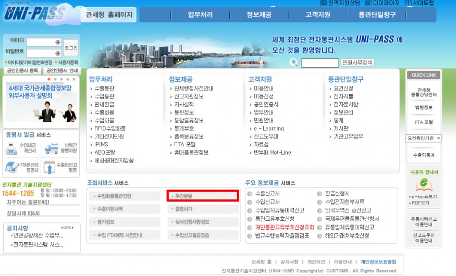
Task: Focus the 비밀번호 input field
Action: [x=44, y=53]
